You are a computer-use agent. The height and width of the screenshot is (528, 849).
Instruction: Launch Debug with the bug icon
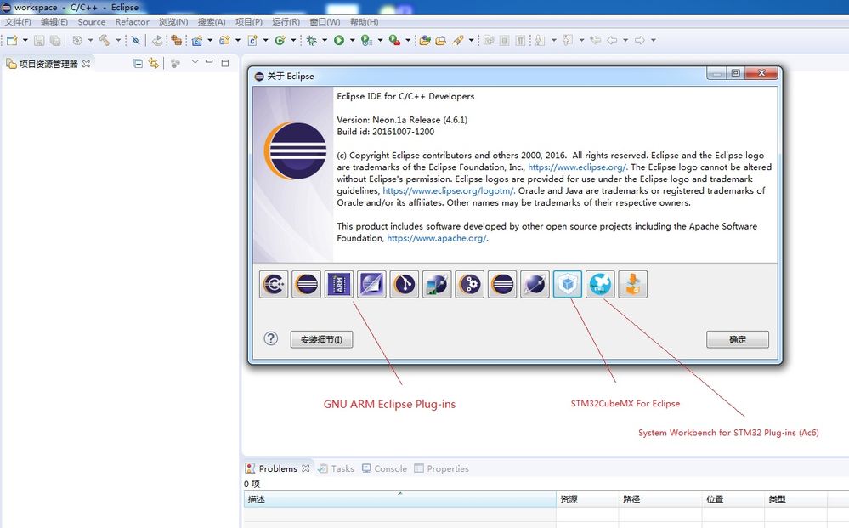pos(311,40)
